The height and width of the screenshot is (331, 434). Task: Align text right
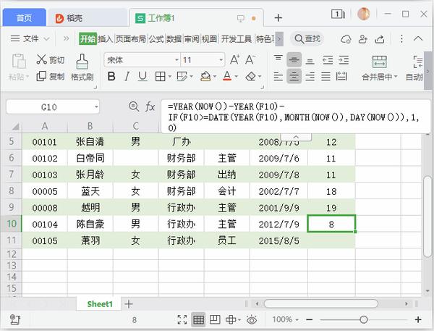310,76
